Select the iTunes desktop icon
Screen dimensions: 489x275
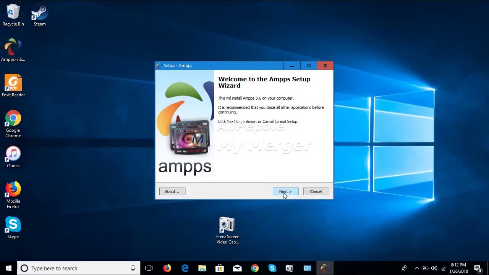point(13,157)
